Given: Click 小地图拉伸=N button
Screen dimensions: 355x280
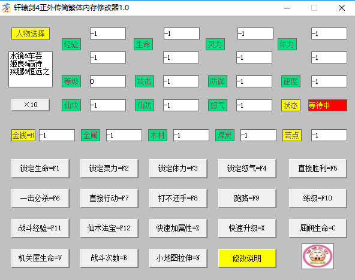Looking at the screenshot, I should [x=178, y=258].
